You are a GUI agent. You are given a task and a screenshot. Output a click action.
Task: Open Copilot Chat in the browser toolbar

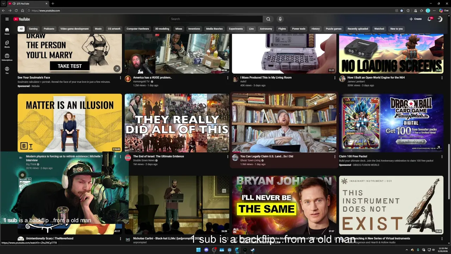(444, 11)
